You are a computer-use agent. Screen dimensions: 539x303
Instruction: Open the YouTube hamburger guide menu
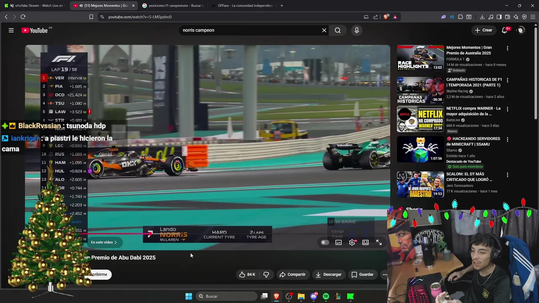click(x=11, y=30)
